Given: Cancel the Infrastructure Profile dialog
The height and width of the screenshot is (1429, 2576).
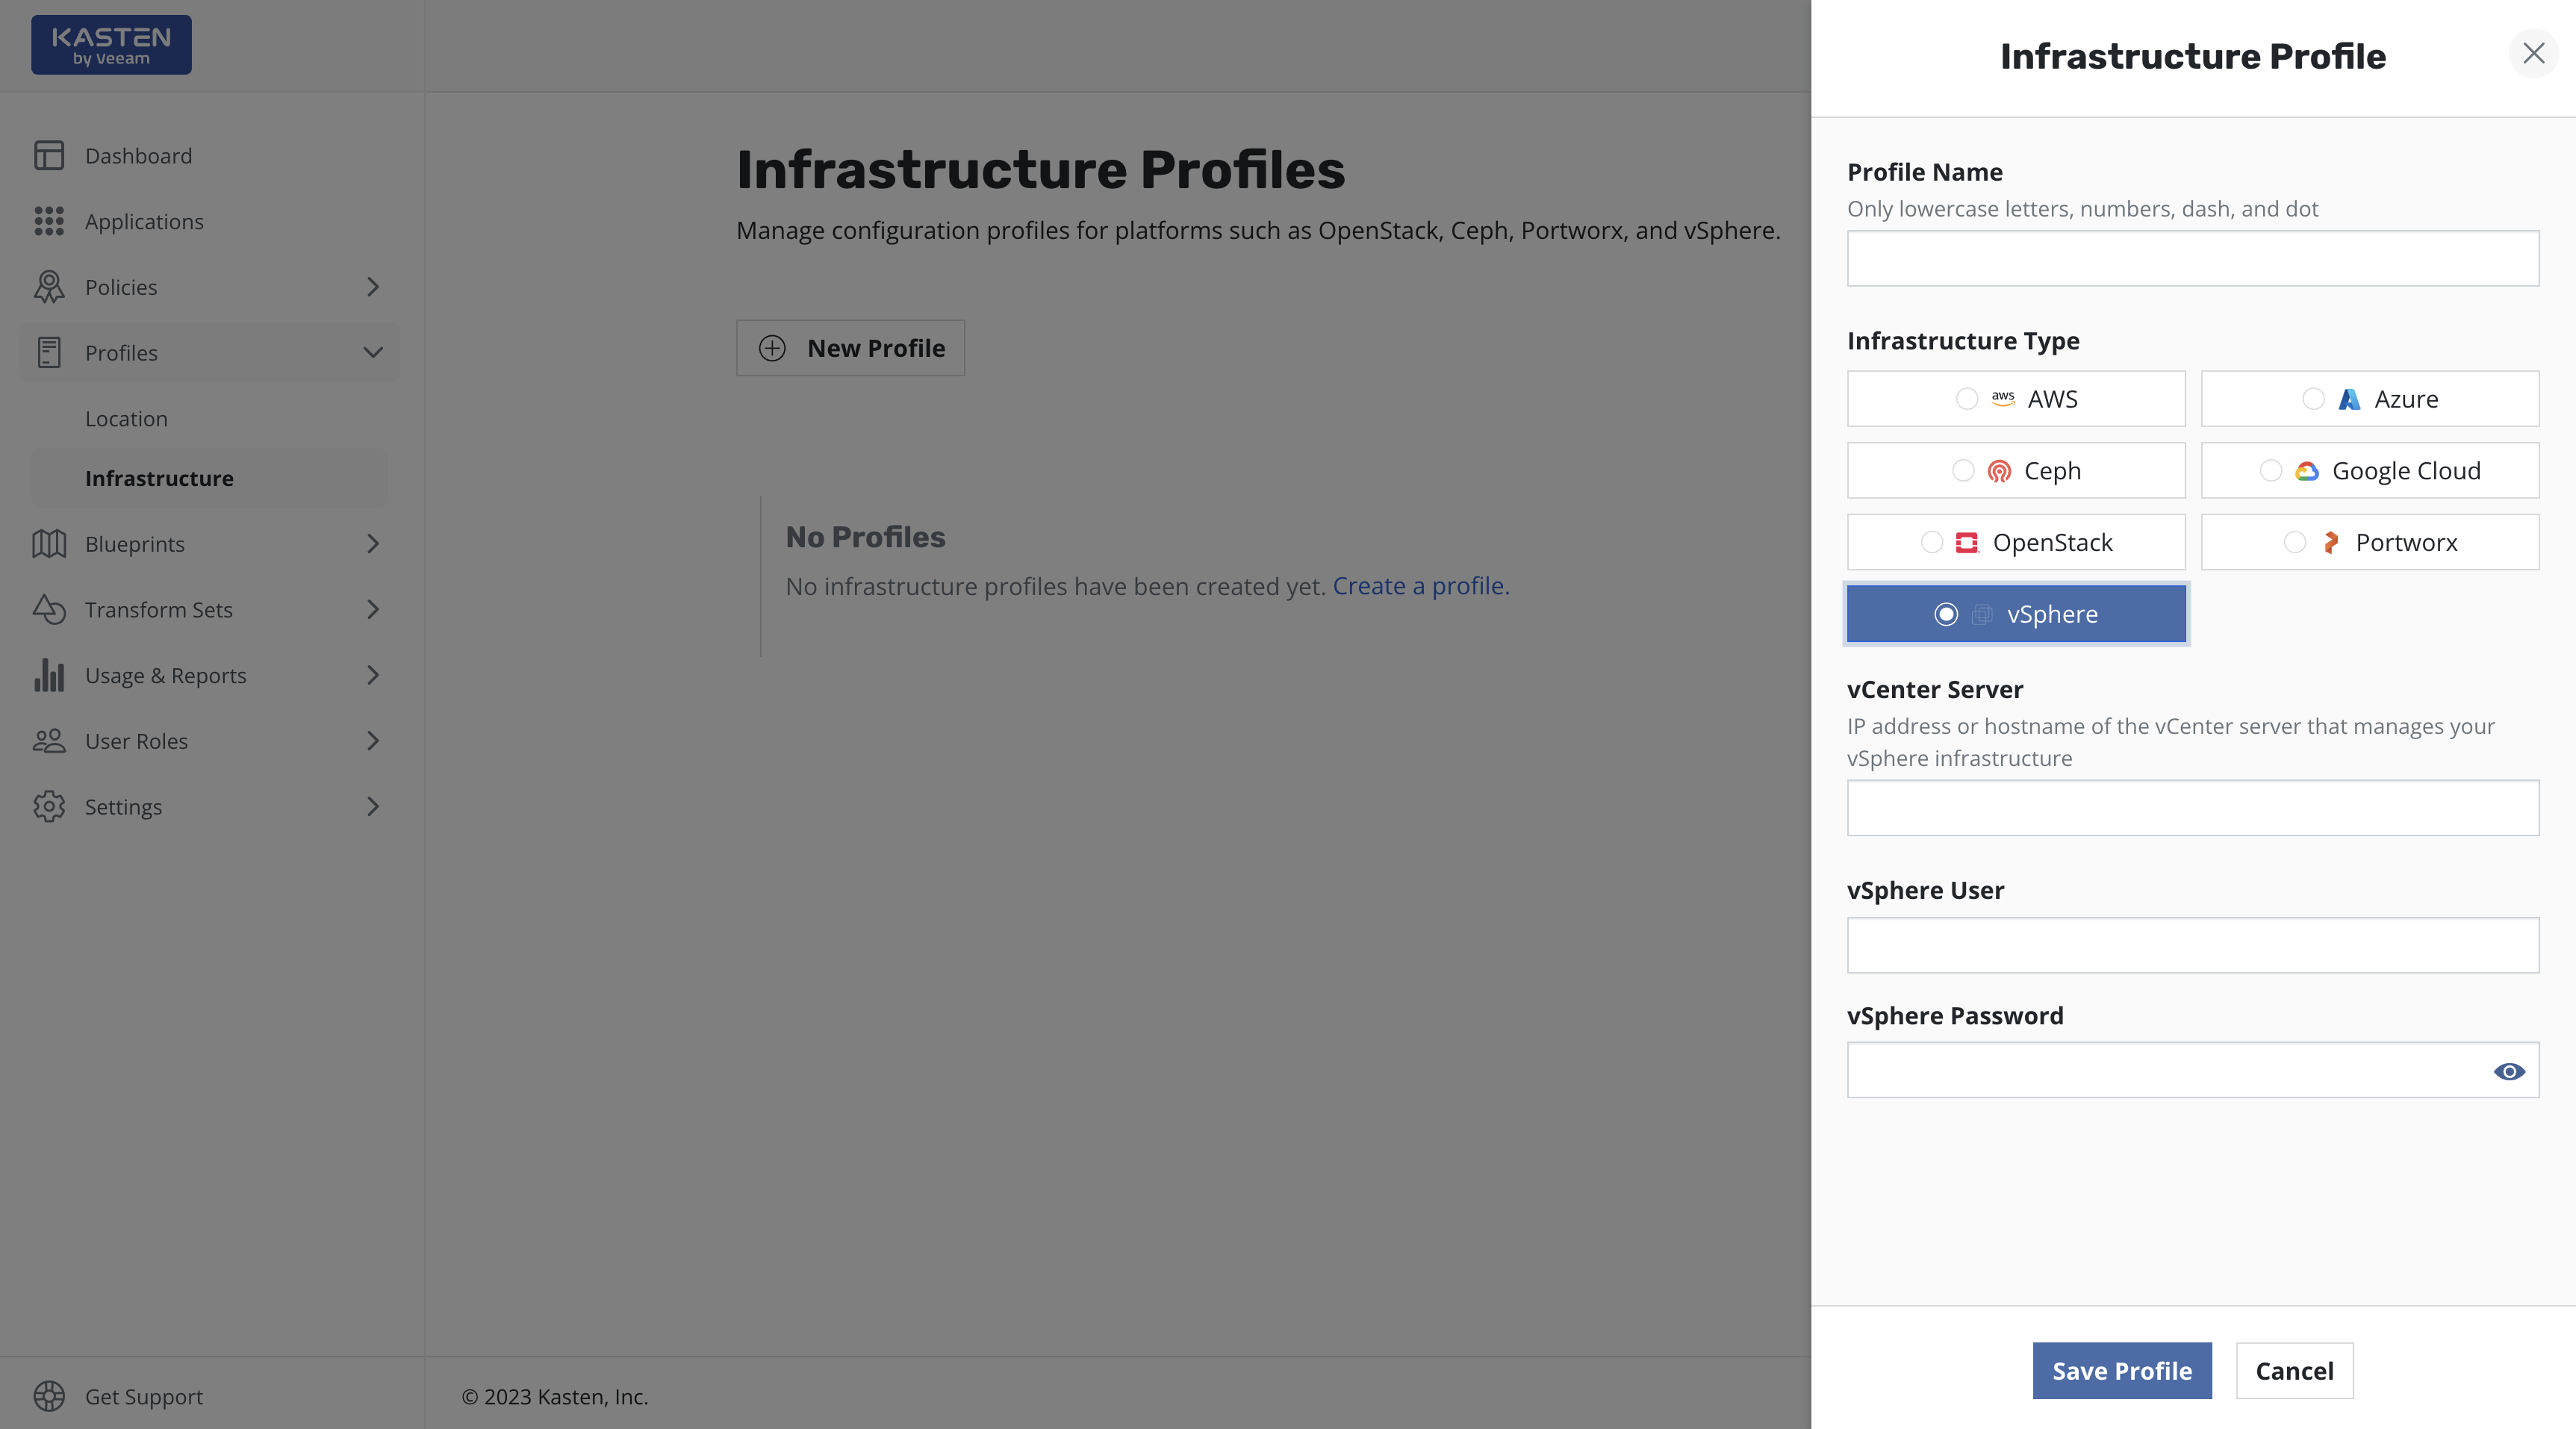Looking at the screenshot, I should coord(2294,1371).
